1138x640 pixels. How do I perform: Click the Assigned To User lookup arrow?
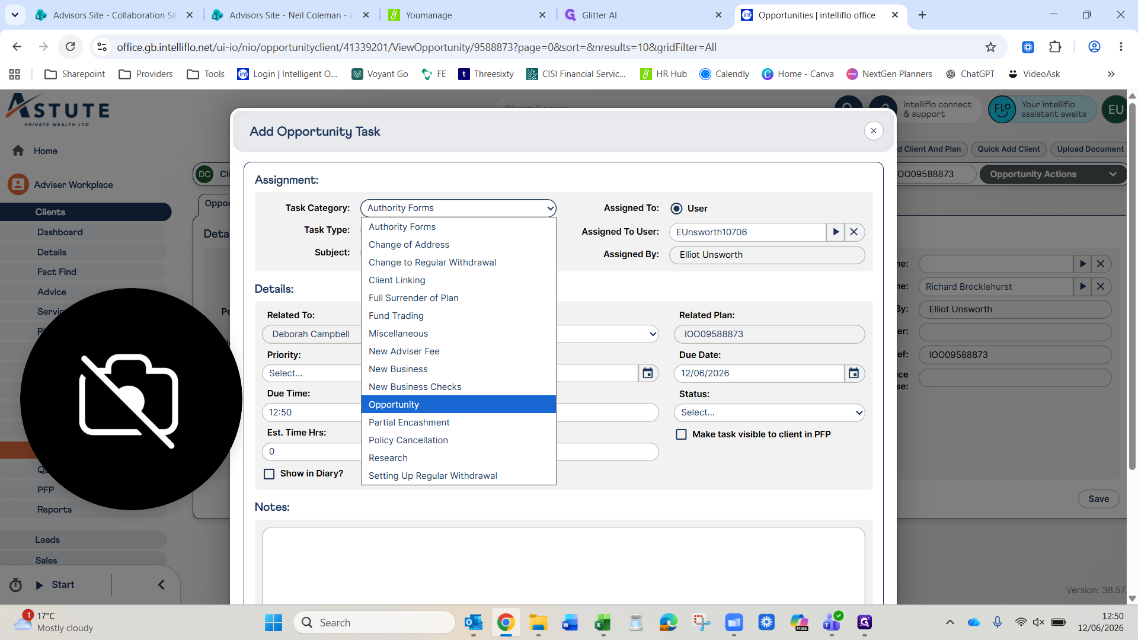coord(836,232)
